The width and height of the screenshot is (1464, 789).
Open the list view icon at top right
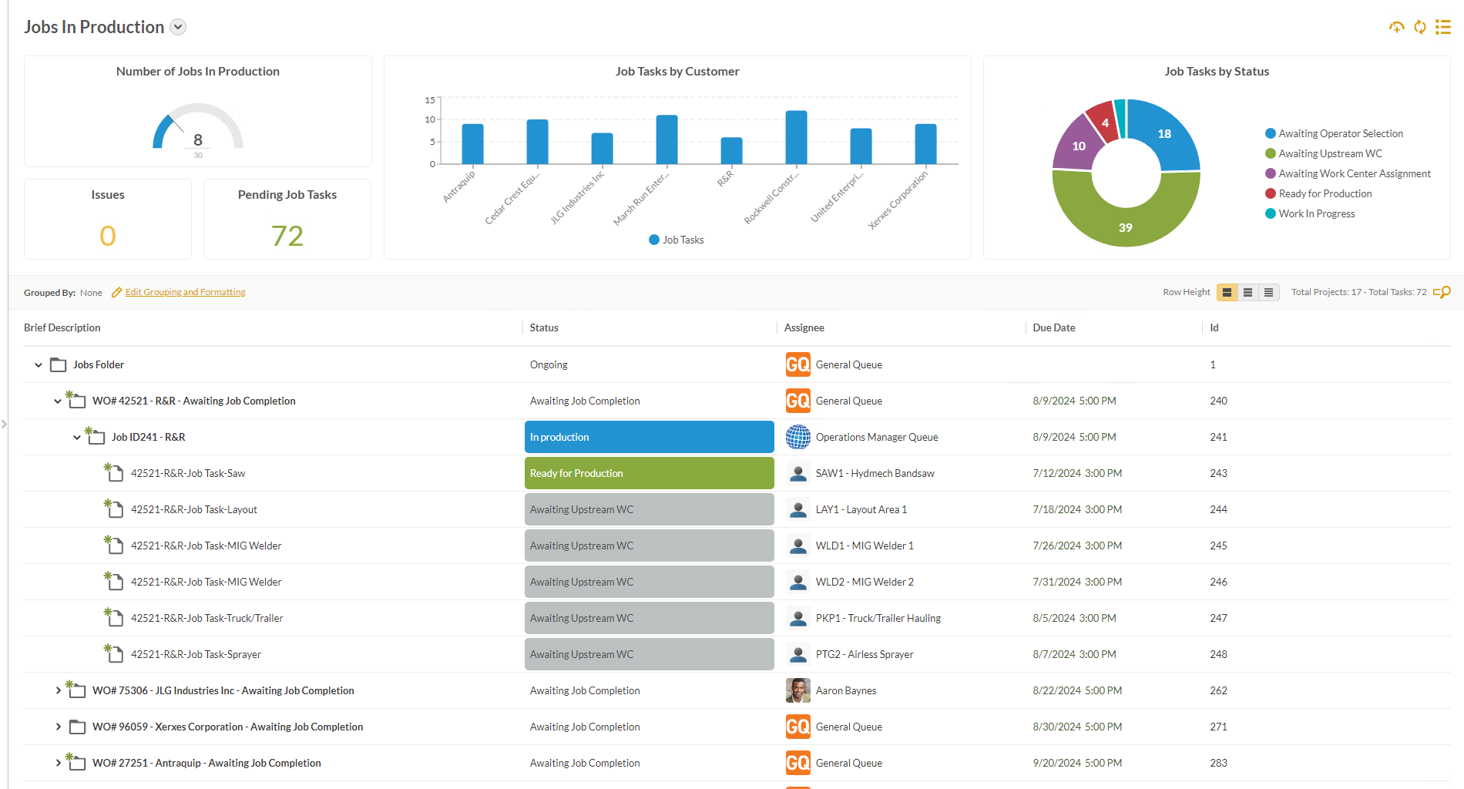coord(1443,27)
